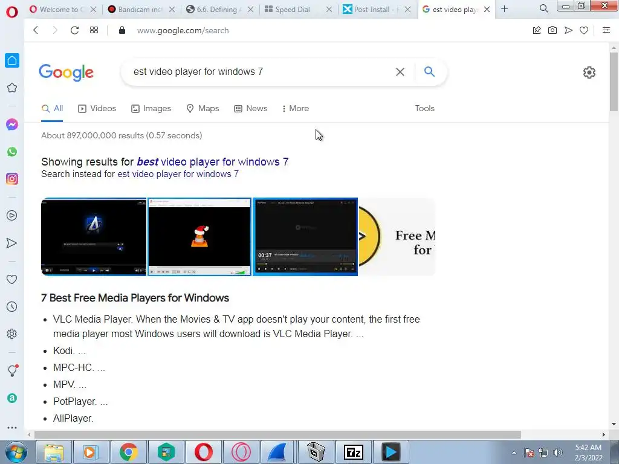Click the horizontal scrollbar thumb
This screenshot has width=619, height=464.
277,435
